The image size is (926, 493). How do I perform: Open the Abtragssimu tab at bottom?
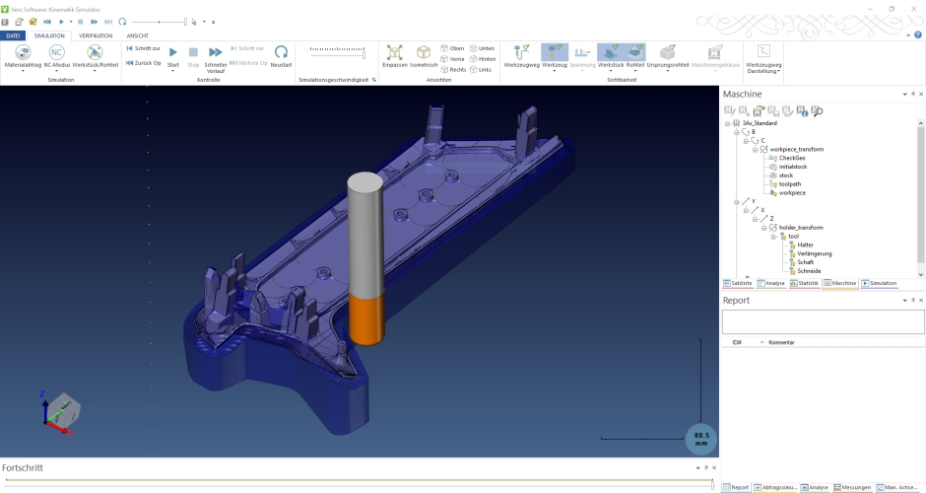(775, 488)
